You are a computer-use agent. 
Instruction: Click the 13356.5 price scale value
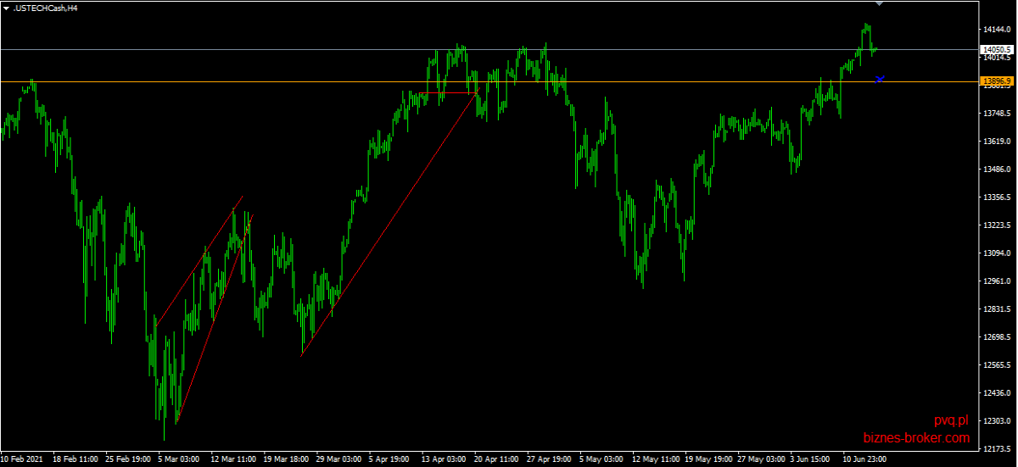tap(996, 197)
